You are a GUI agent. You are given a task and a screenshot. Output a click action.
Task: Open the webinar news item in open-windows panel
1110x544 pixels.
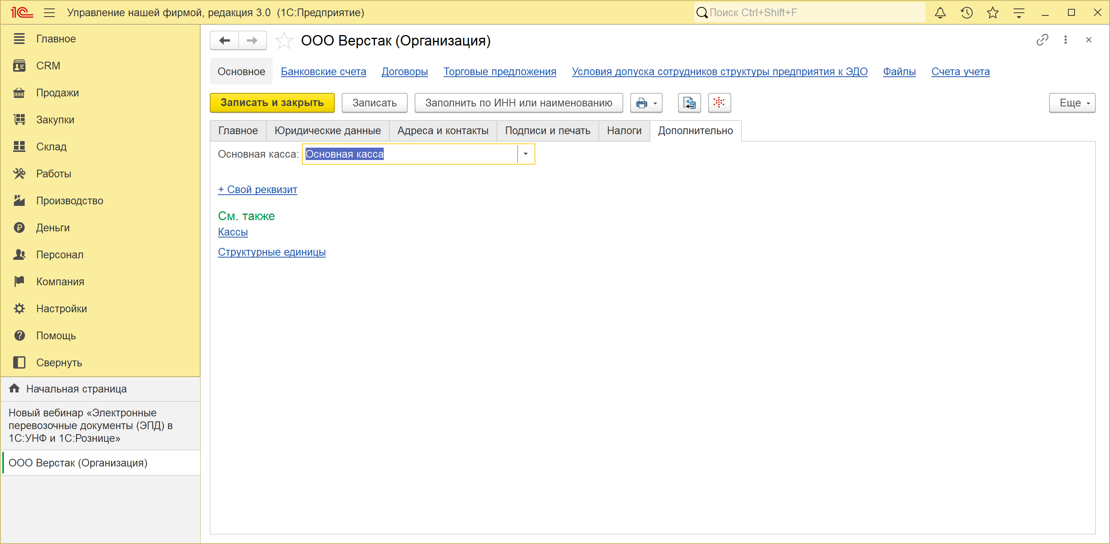[100, 426]
